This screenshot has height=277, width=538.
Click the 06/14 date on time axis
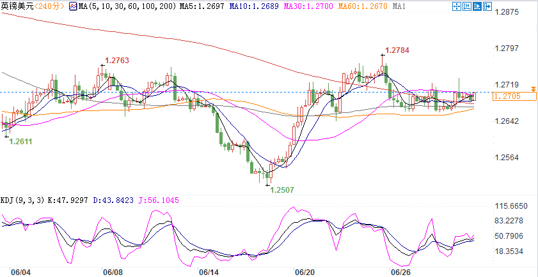click(x=209, y=272)
